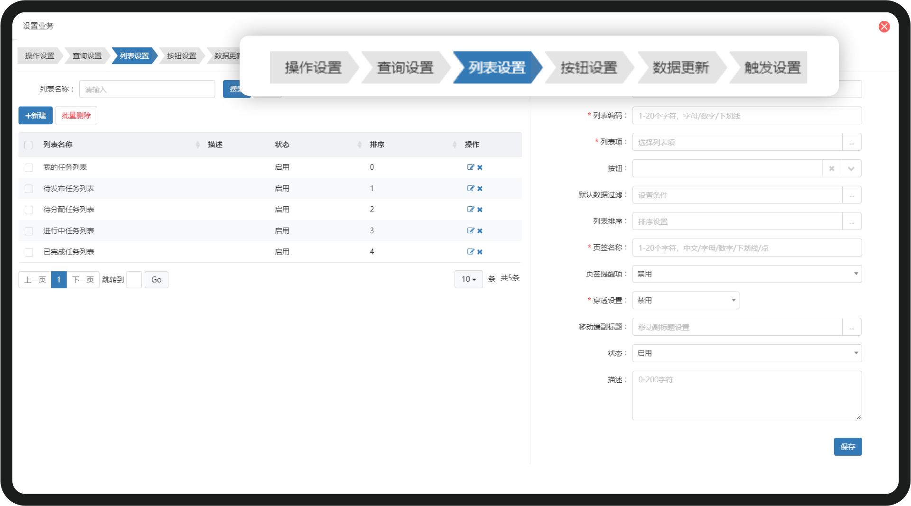Image resolution: width=911 pixels, height=506 pixels.
Task: Open 默认数据过滤 condition ellipsis button
Action: [852, 195]
